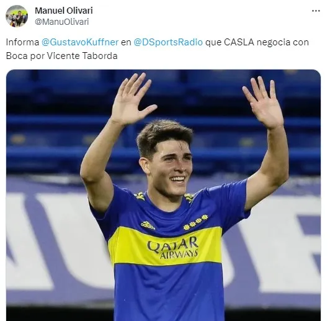Click the four yellow stars on the jersey

pos(195,222)
